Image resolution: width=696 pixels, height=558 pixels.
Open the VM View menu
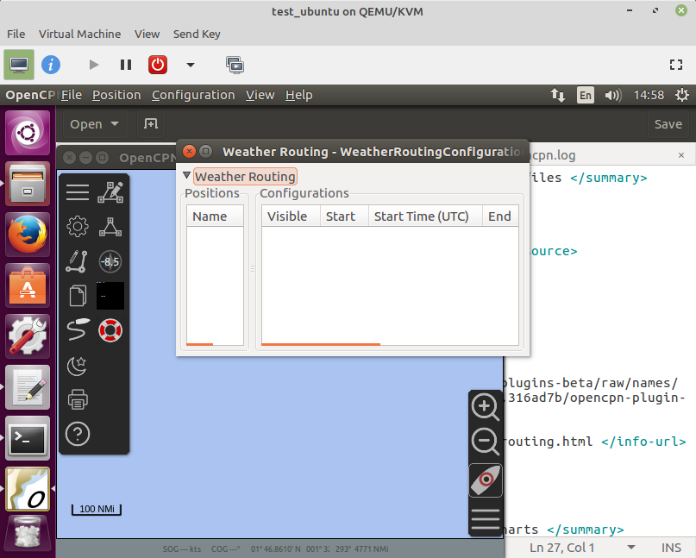pyautogui.click(x=147, y=34)
